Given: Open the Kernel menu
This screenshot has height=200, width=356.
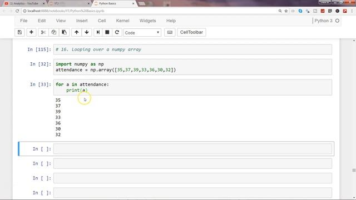Looking at the screenshot, I should [122, 21].
